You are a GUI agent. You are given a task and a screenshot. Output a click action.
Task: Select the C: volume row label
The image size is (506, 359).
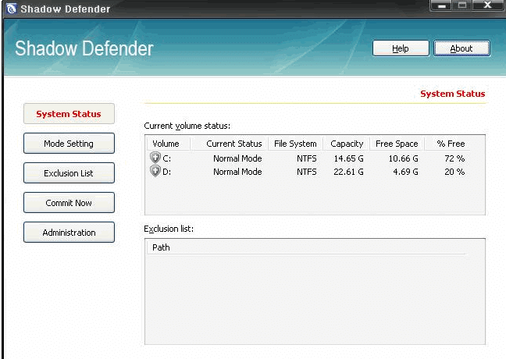point(167,158)
